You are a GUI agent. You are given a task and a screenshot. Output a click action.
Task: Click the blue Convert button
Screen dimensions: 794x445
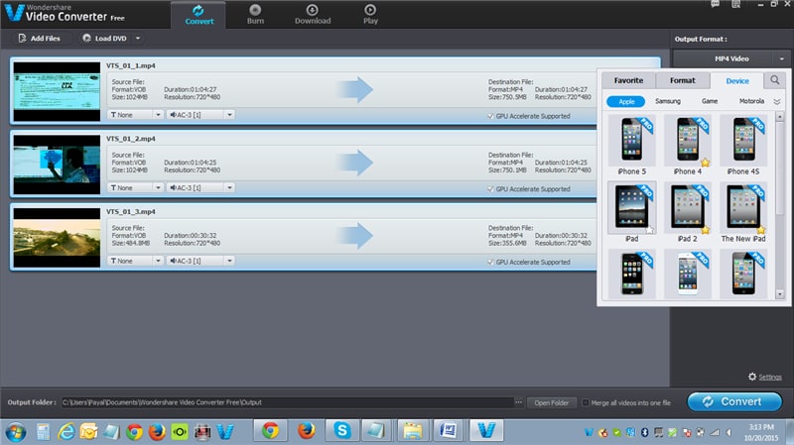(734, 401)
